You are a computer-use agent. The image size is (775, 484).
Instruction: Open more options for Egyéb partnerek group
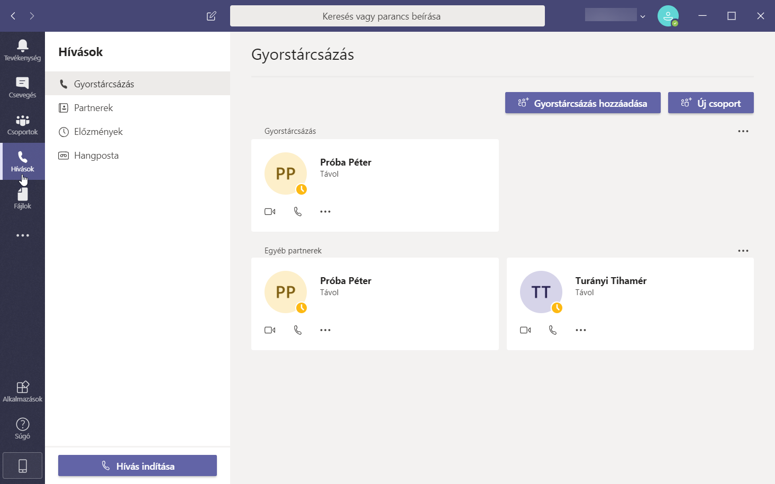[743, 251]
